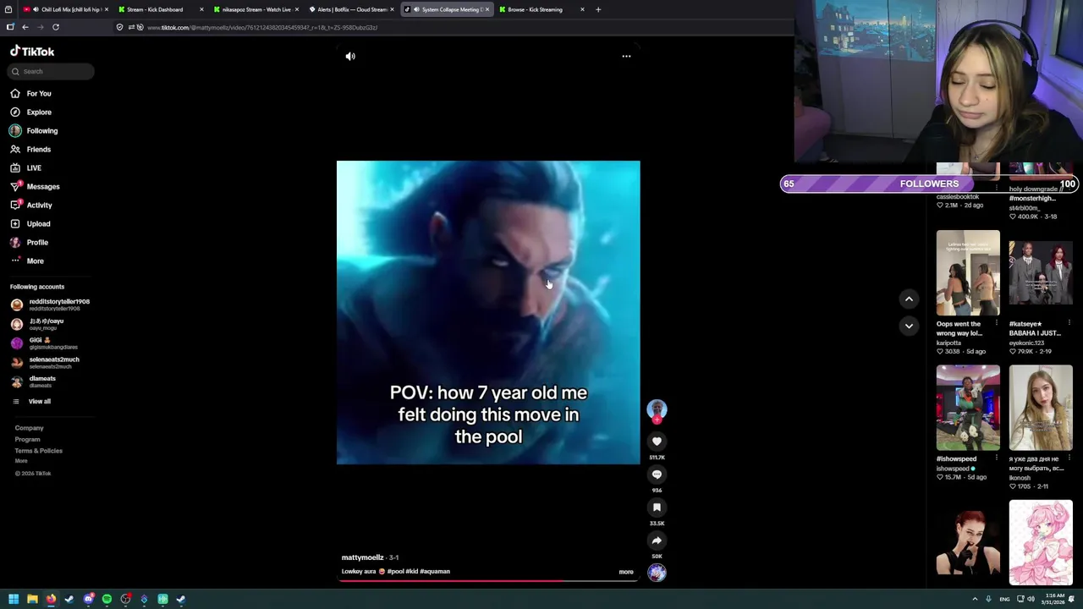Bookmark the video with the save icon
The height and width of the screenshot is (609, 1083).
pos(657,507)
